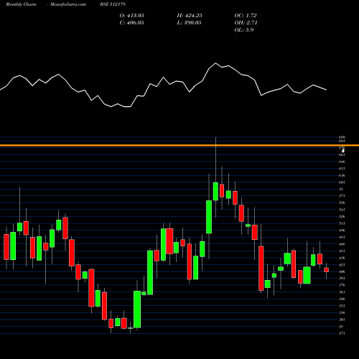Click the 421 price axis label
Image resolution: width=359 pixels, height=359 pixels.
click(x=342, y=265)
